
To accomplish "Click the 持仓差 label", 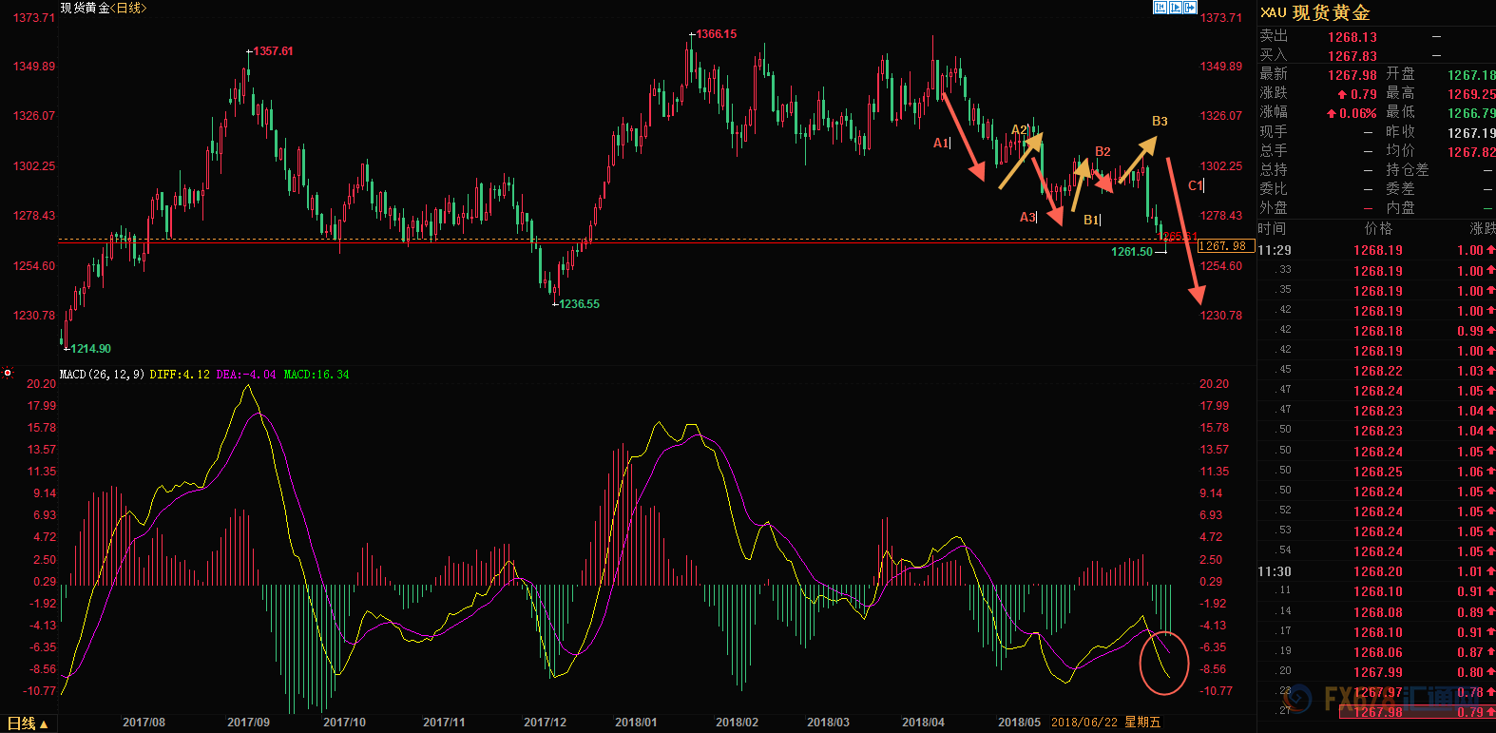I will click(1407, 170).
